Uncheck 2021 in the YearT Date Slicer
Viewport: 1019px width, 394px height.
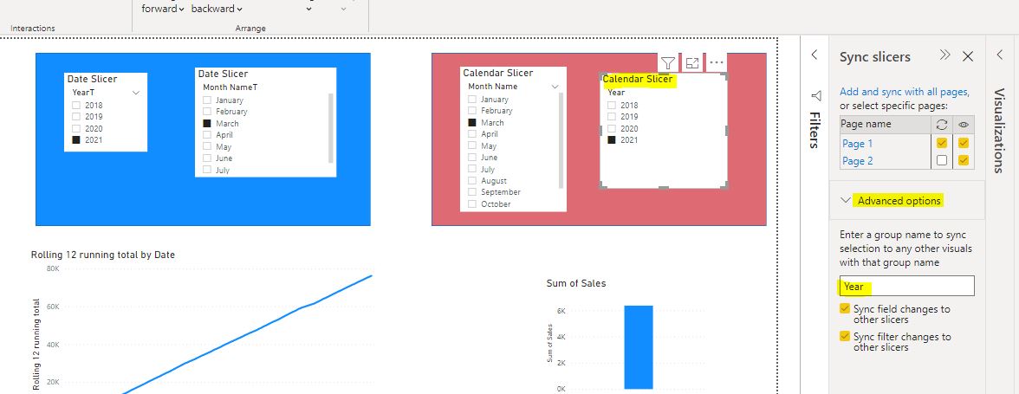click(76, 139)
